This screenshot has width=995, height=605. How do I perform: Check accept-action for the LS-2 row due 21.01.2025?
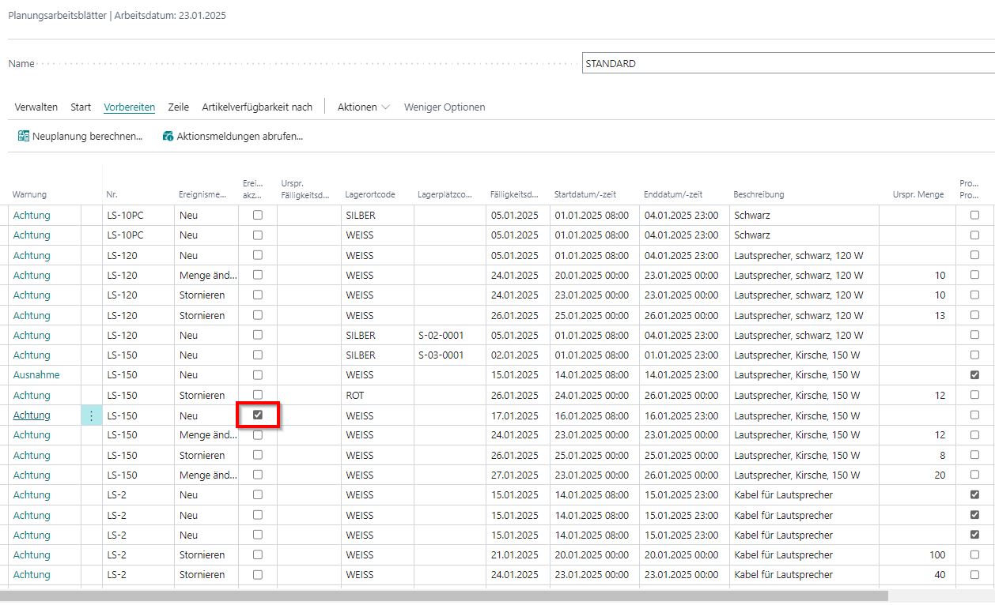[x=258, y=554]
